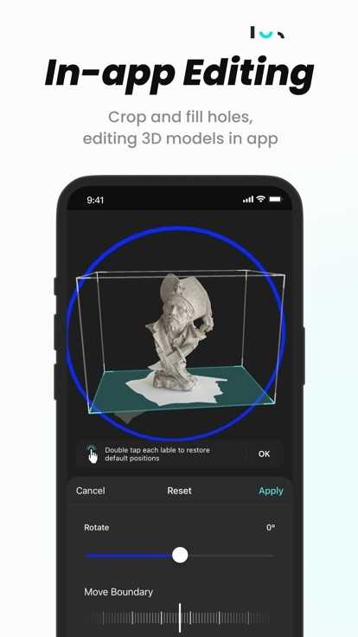Viewport: 358px width, 637px height.
Task: Tap the double-tap hand gesture icon
Action: (x=93, y=454)
